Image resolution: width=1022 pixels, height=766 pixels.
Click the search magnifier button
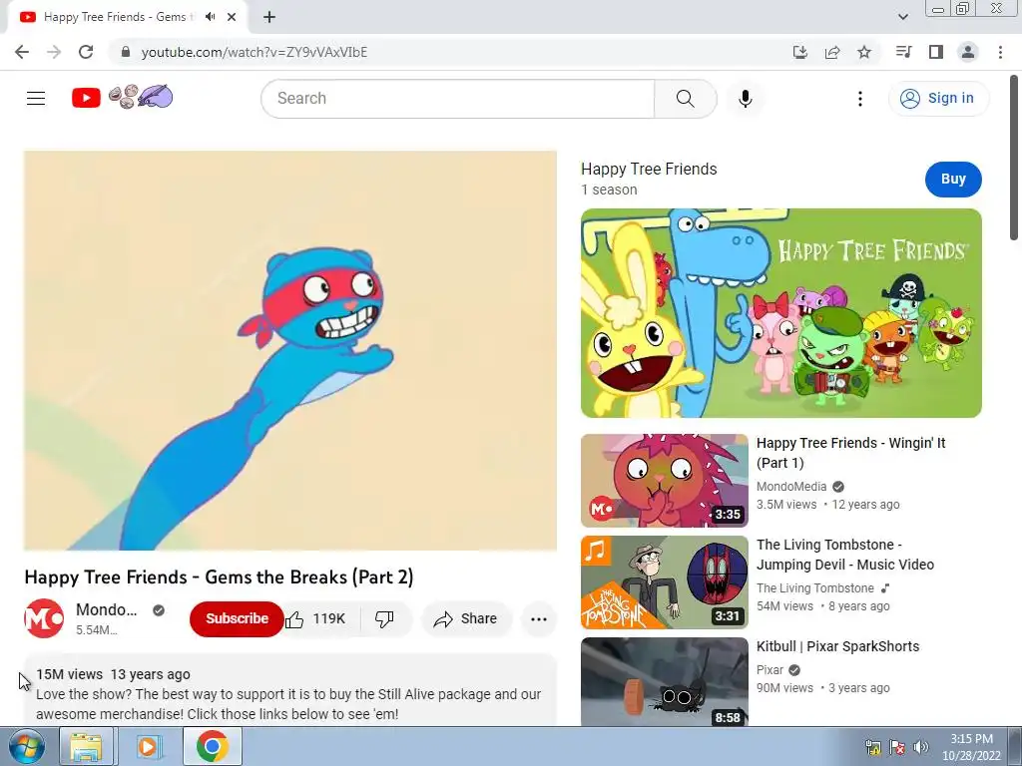point(685,99)
